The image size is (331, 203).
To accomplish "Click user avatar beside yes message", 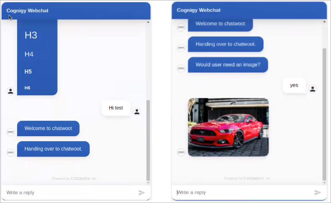I will pyautogui.click(x=313, y=89).
